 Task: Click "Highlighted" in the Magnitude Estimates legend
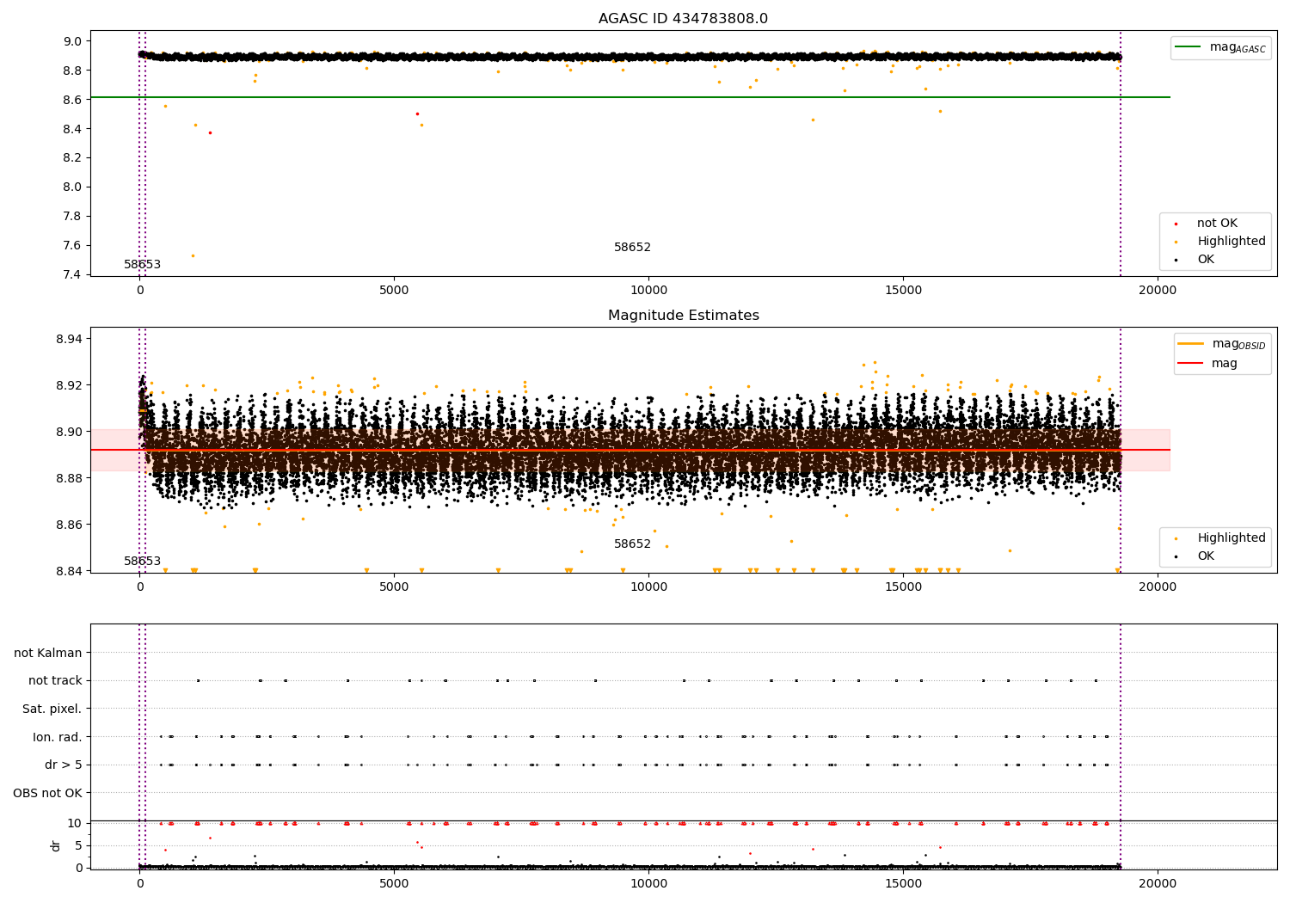1232,538
